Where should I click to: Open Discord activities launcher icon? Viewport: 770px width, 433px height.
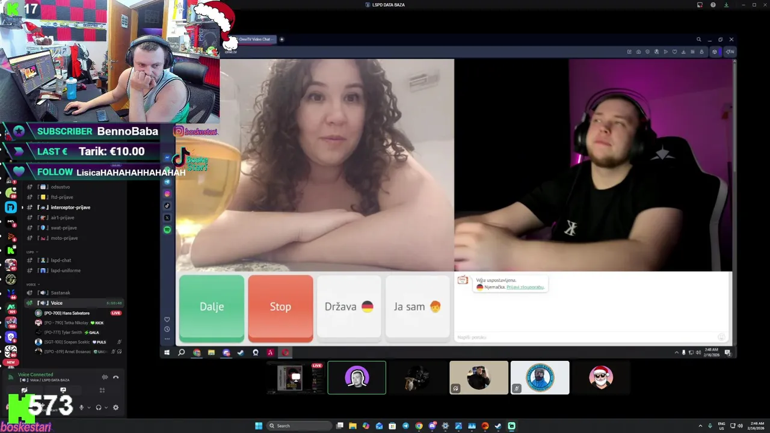pos(102,390)
